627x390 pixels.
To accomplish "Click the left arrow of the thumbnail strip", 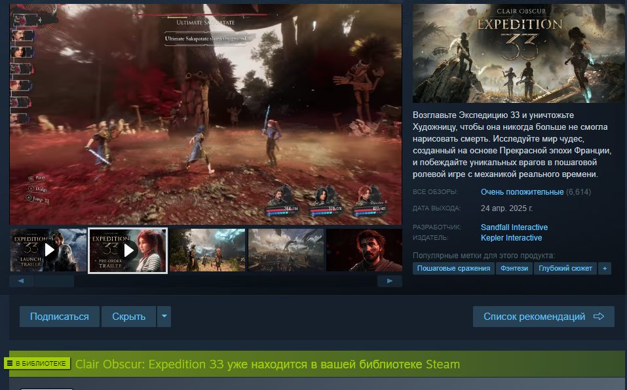I will tap(21, 281).
